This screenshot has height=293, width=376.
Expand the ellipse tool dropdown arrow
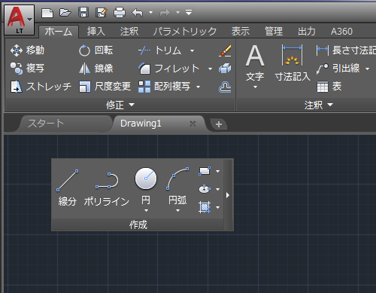217,189
